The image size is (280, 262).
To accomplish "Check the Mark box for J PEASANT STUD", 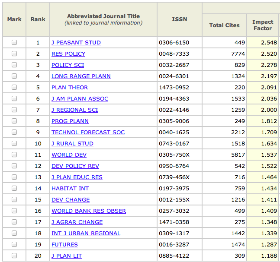I will 14,42.
